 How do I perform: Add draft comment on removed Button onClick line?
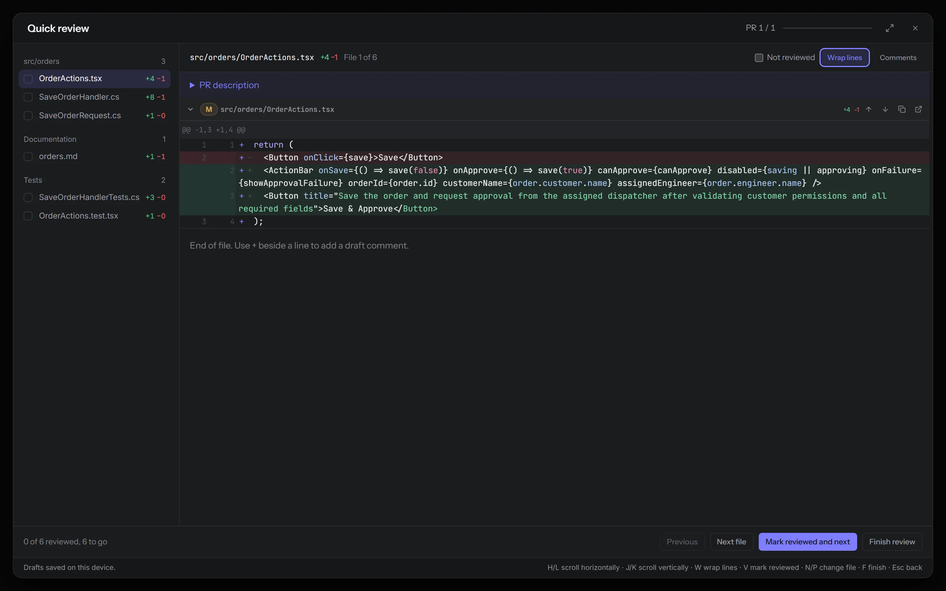point(242,157)
